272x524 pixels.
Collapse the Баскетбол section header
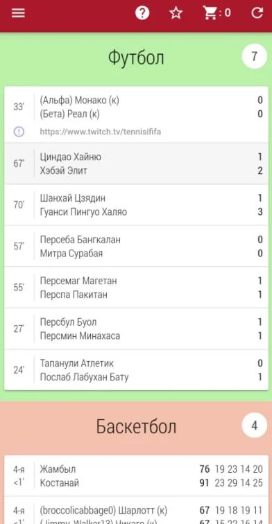[136, 426]
